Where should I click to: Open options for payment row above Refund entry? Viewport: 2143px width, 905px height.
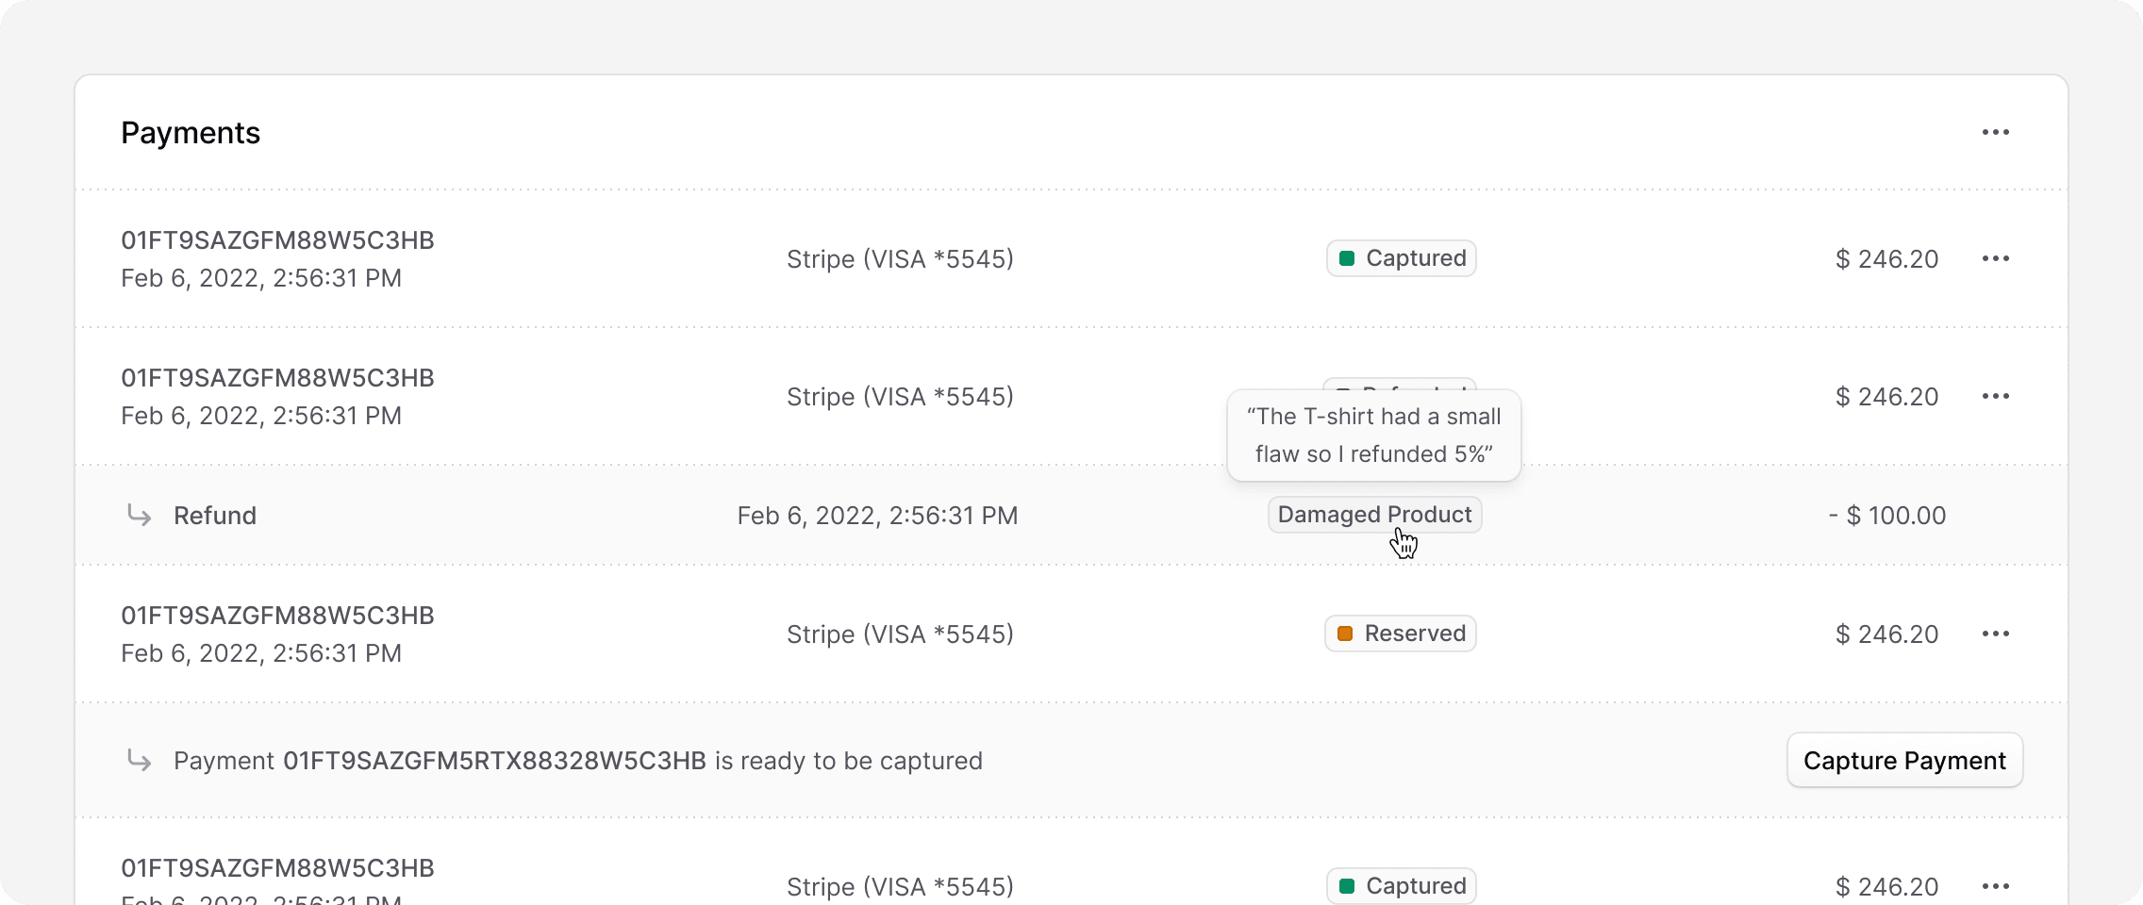point(1995,396)
